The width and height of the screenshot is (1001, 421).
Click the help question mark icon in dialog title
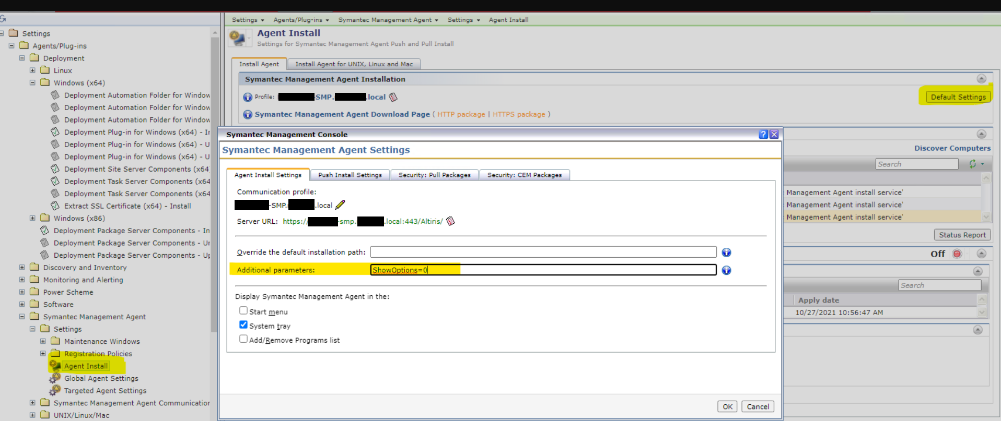coord(763,134)
